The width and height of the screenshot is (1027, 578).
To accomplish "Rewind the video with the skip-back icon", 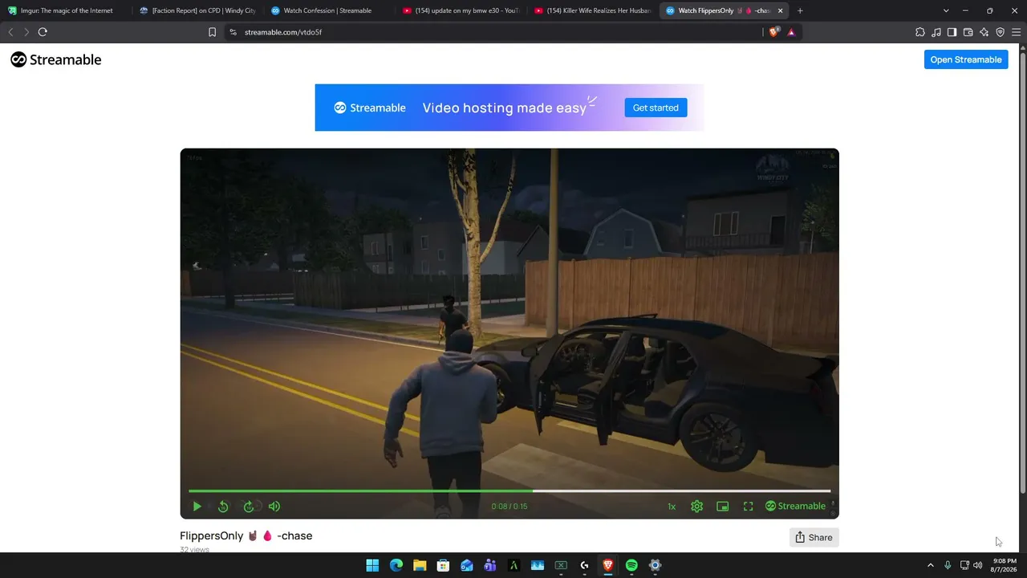I will click(223, 507).
